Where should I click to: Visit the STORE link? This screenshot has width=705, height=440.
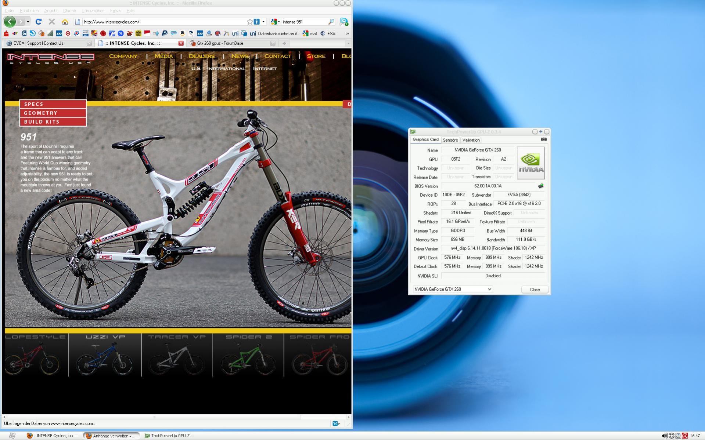316,56
